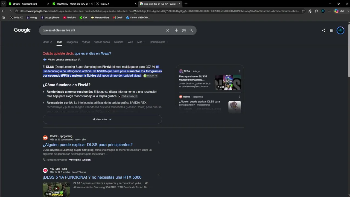Expand the Más search options dropdown
The height and width of the screenshot is (197, 350).
pos(141,42)
